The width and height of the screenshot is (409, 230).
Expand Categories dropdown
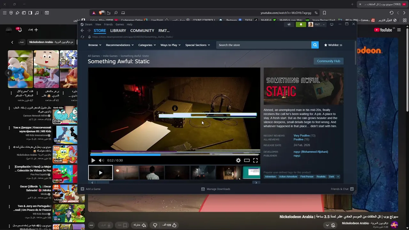click(x=147, y=45)
